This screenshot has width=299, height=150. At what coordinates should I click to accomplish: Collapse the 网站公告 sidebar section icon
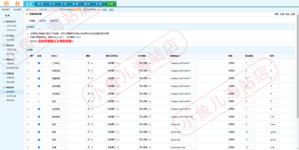coord(4,45)
